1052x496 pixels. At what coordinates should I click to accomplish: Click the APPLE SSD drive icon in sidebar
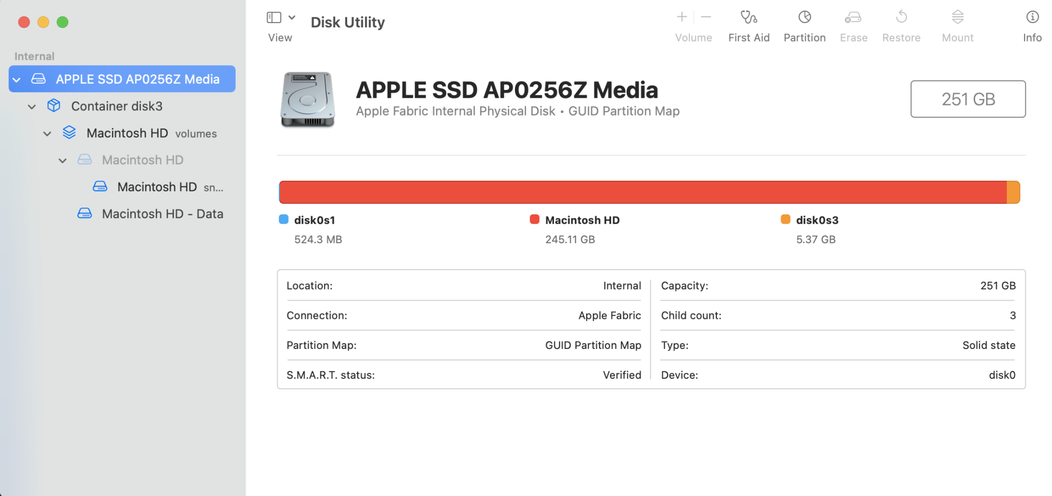click(38, 79)
